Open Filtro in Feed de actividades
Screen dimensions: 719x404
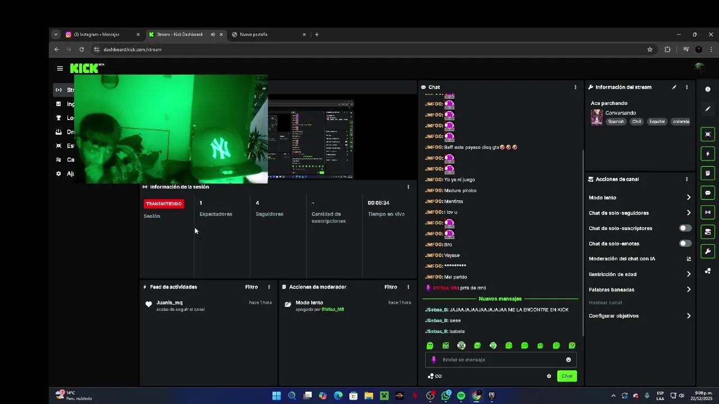[251, 287]
